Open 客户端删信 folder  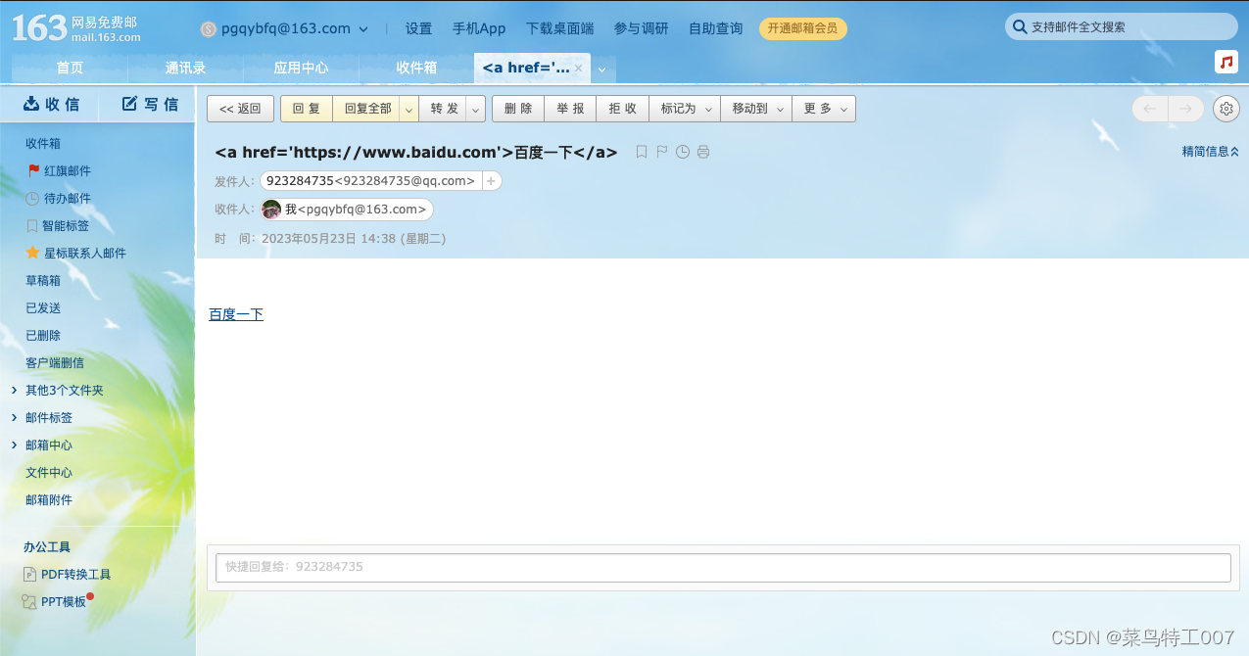click(x=55, y=362)
